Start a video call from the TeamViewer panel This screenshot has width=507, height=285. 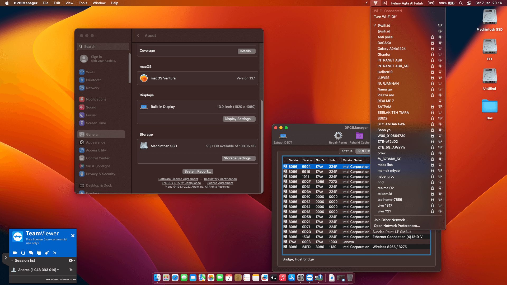(x=15, y=253)
